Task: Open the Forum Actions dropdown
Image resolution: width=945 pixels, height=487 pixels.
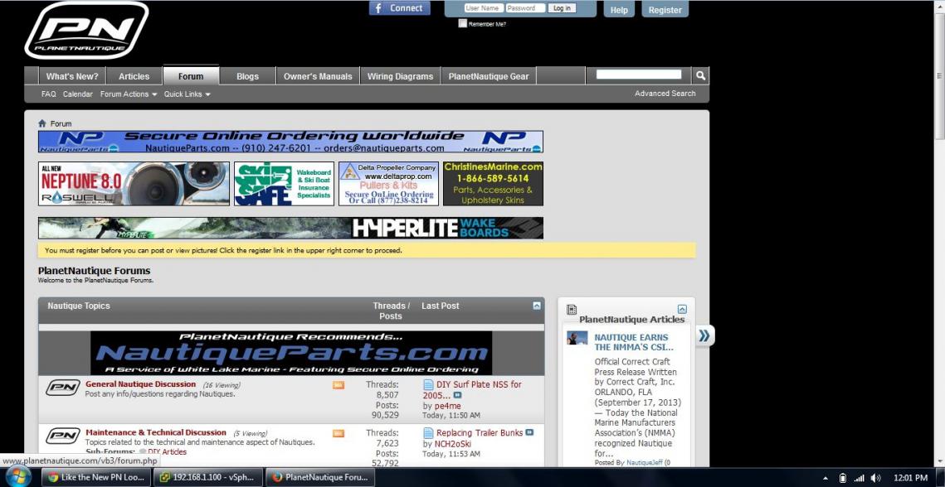Action: pyautogui.click(x=128, y=94)
